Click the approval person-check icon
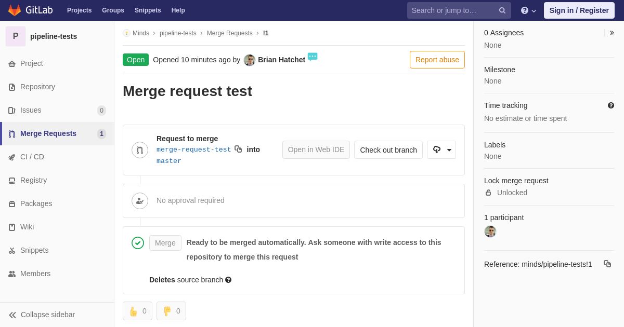Screen dimensions: 624x327 click(x=140, y=201)
